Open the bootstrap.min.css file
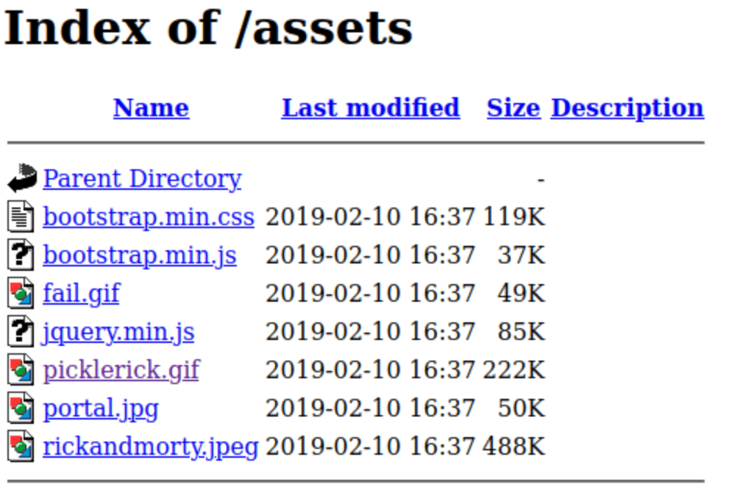 pos(149,216)
